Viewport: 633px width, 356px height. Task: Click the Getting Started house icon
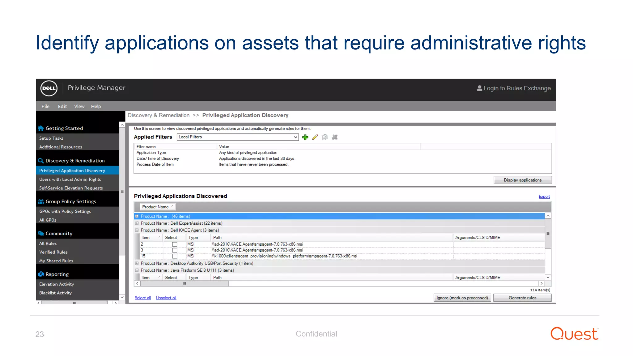41,128
